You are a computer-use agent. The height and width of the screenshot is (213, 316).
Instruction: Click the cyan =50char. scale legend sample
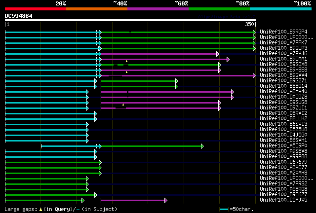click(224, 210)
